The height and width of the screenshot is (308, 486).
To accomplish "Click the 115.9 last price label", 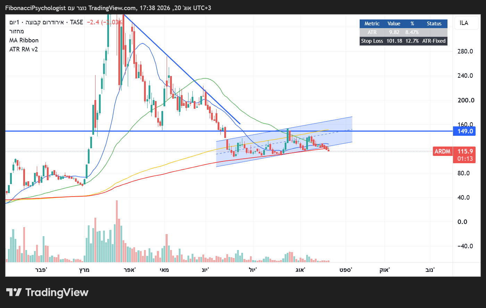I will (465, 151).
